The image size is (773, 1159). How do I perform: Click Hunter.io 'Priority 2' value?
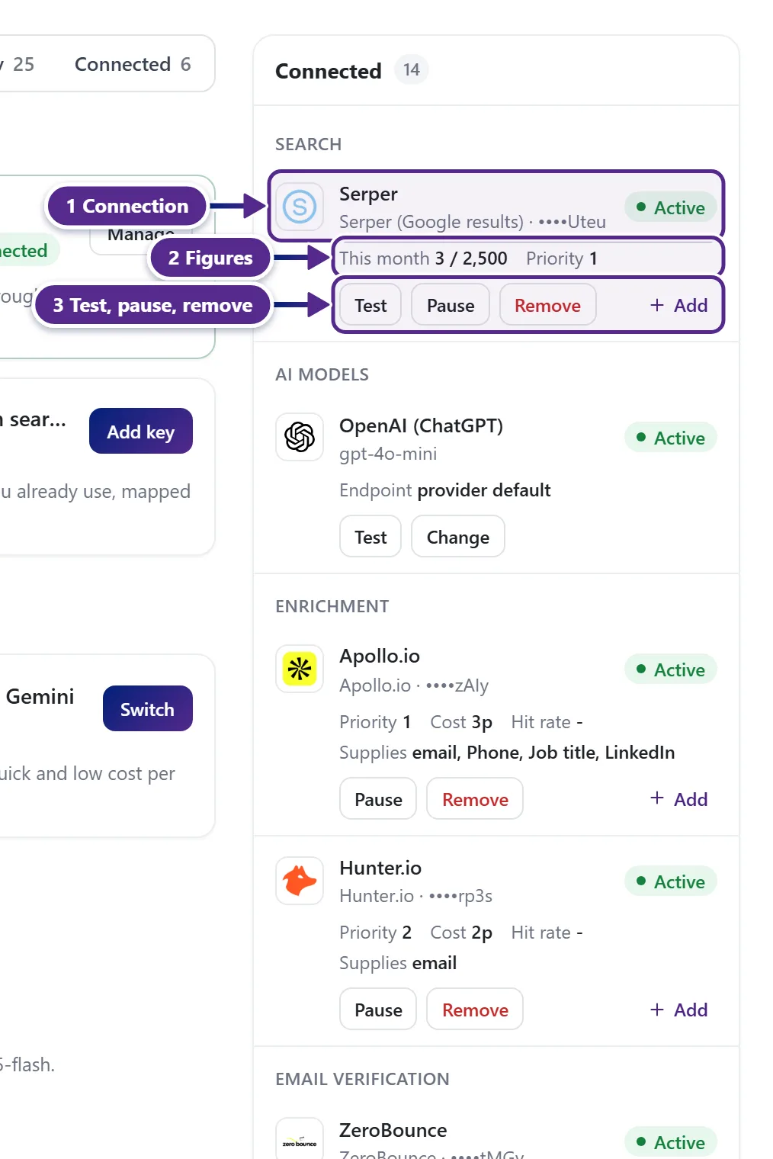point(375,933)
